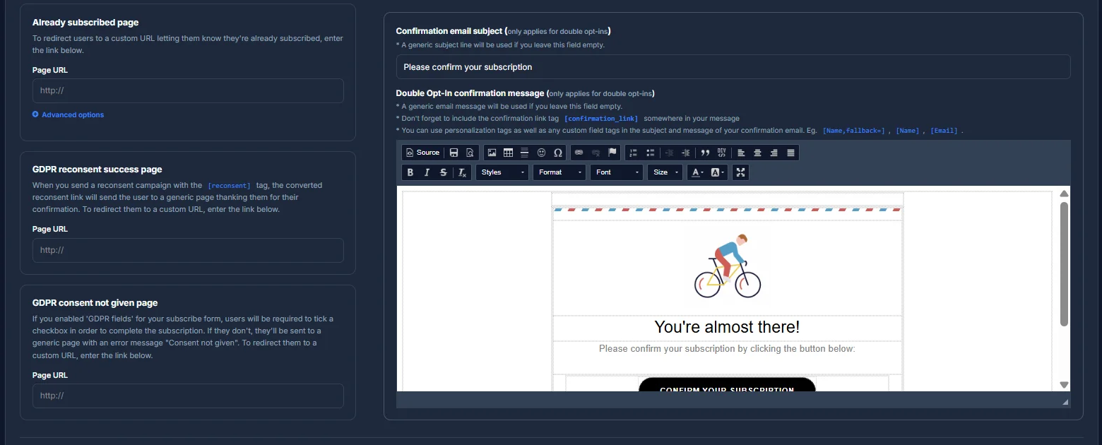
Task: Click the GDPR reconsent Page URL field
Action: 188,250
